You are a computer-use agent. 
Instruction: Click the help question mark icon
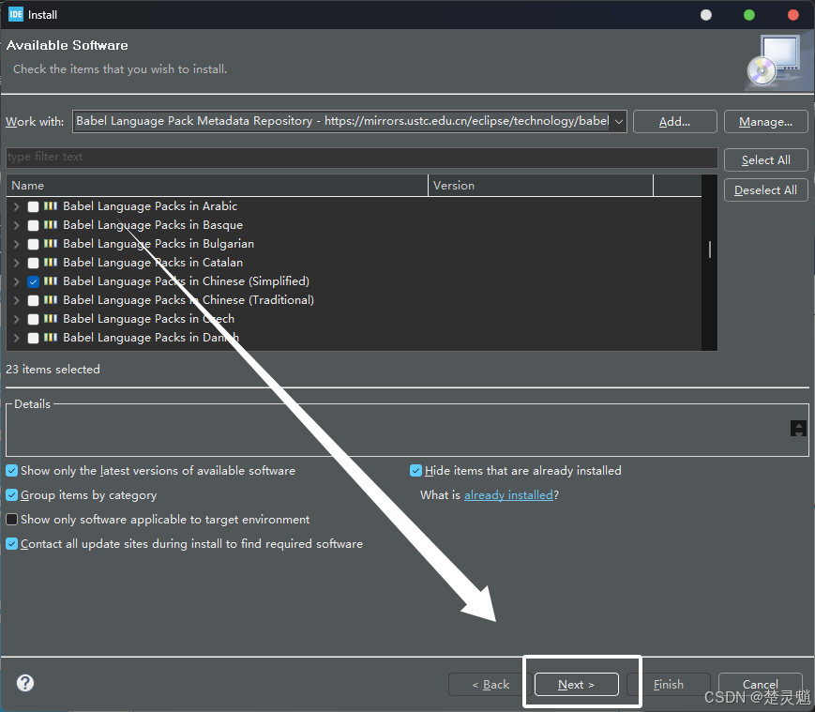click(x=25, y=683)
